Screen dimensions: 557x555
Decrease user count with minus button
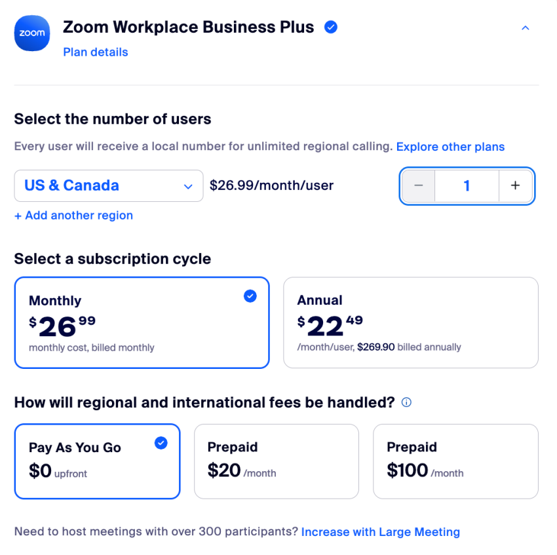point(419,185)
